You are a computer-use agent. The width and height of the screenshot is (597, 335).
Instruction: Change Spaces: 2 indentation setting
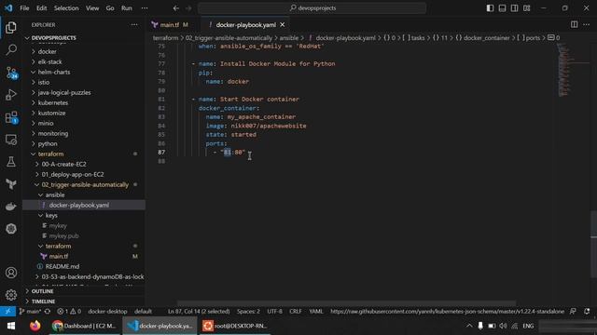(x=248, y=311)
